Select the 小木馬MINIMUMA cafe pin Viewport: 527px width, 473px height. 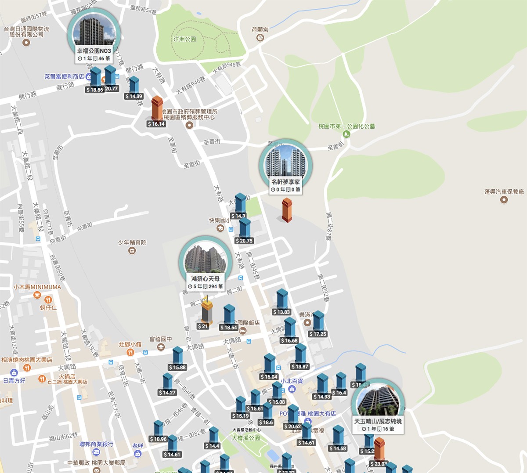(37, 295)
